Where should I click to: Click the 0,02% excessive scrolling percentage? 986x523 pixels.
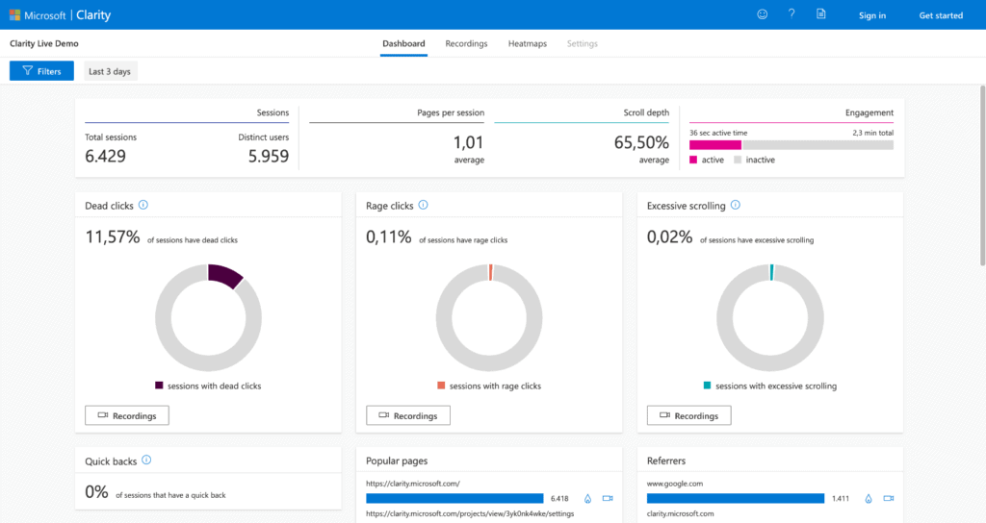point(670,237)
